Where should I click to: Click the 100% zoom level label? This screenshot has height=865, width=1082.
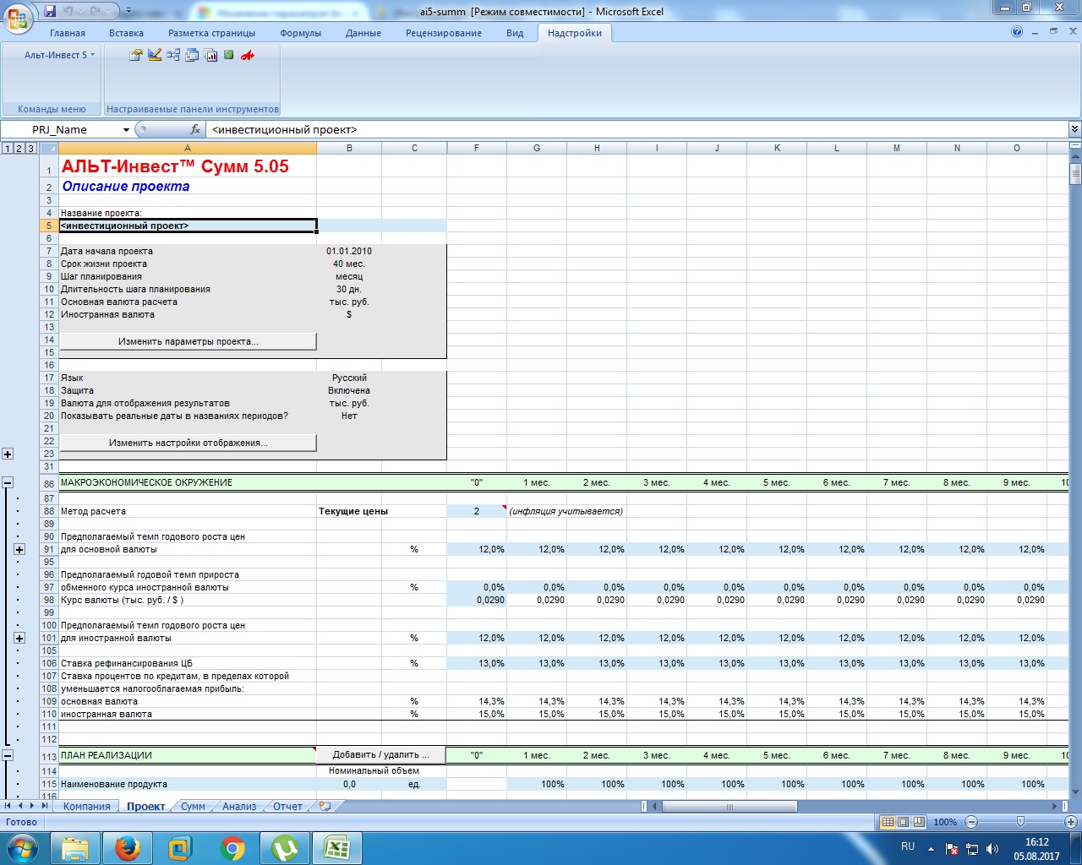[x=945, y=822]
